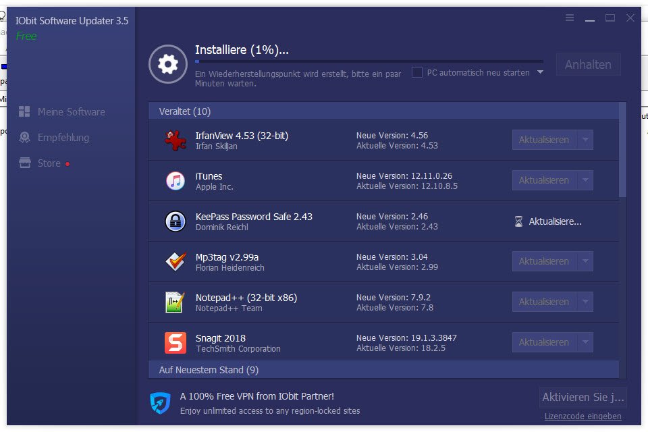
Task: Click the software list vertical scrollbar
Action: (622, 150)
